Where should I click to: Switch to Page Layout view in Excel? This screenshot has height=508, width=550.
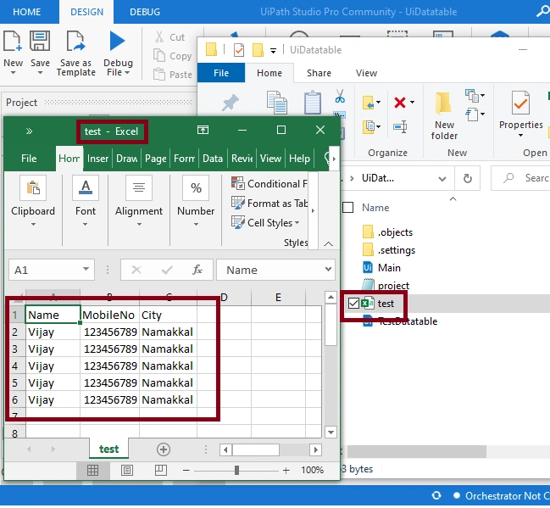click(127, 470)
